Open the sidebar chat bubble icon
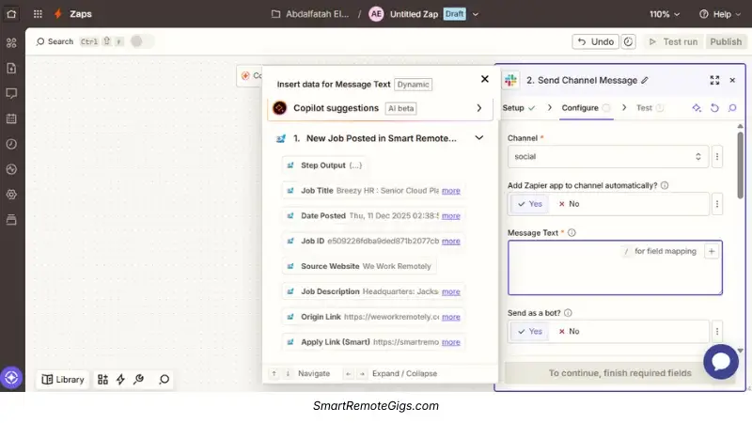This screenshot has height=423, width=752. coord(11,93)
